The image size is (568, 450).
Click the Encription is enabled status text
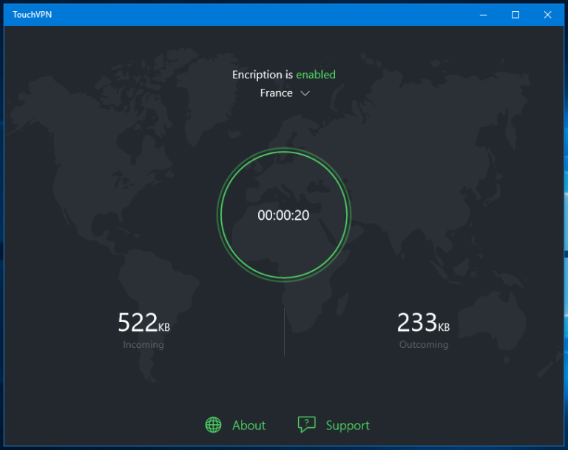284,75
